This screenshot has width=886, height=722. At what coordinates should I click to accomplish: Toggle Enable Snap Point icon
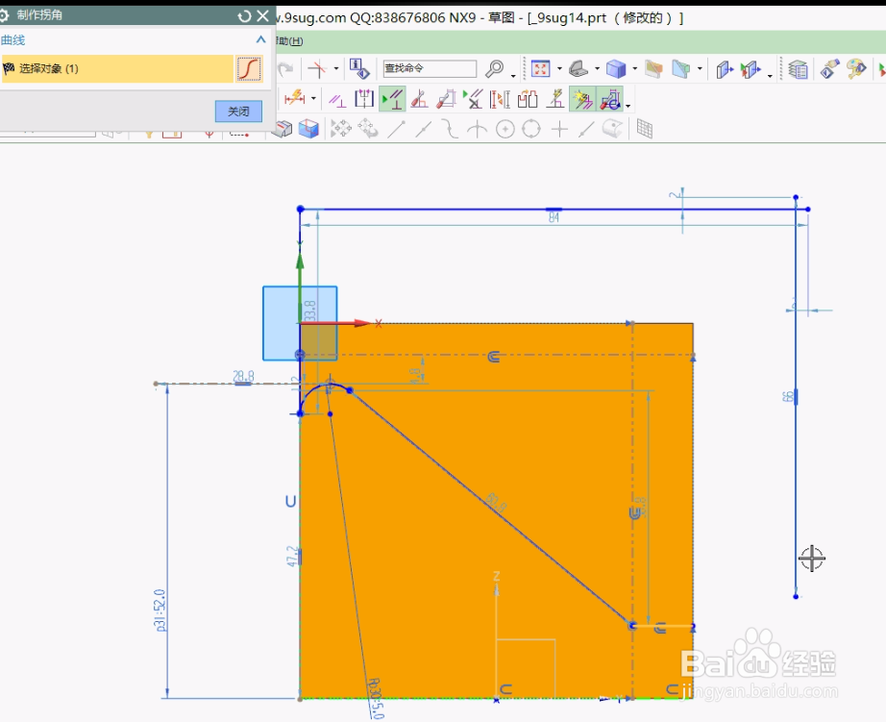tap(341, 129)
